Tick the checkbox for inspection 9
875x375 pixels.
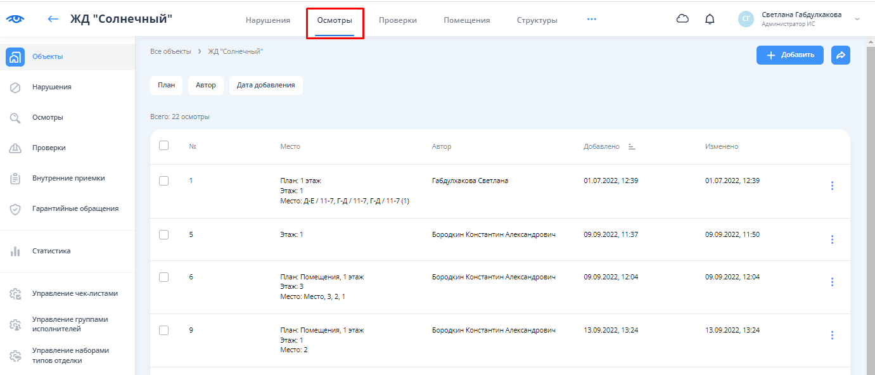pos(164,330)
